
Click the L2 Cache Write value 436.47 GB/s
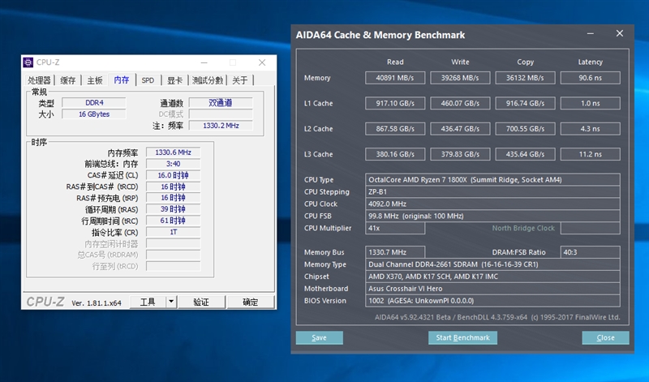click(460, 129)
